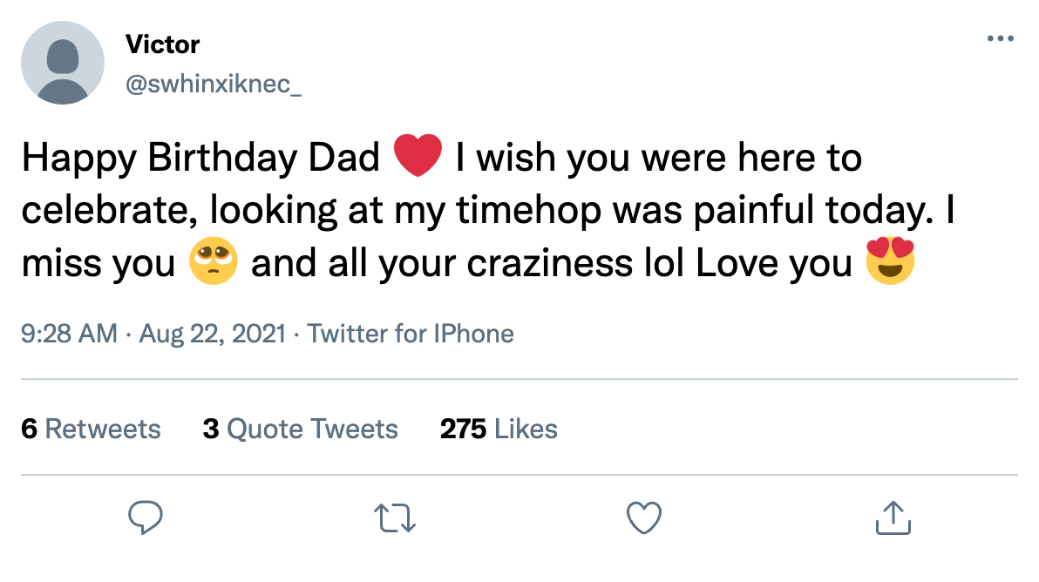The width and height of the screenshot is (1039, 582).
Task: Click the red heart emoji in tweet
Action: pos(419,158)
